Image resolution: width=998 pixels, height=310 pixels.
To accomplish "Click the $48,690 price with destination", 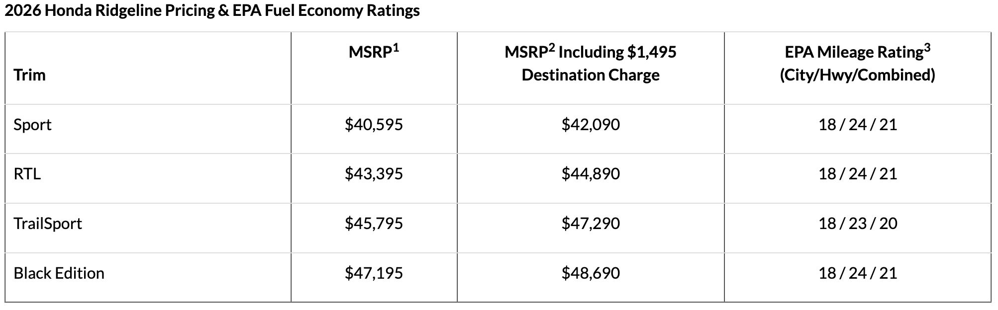I will pos(591,273).
